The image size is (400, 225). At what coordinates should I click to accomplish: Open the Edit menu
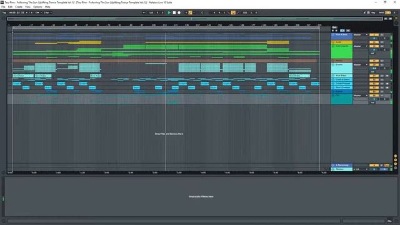10,7
